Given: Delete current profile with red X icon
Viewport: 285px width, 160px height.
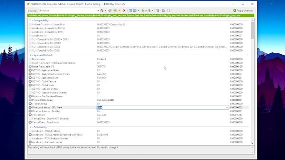Looking at the screenshot, I should 124,11.
